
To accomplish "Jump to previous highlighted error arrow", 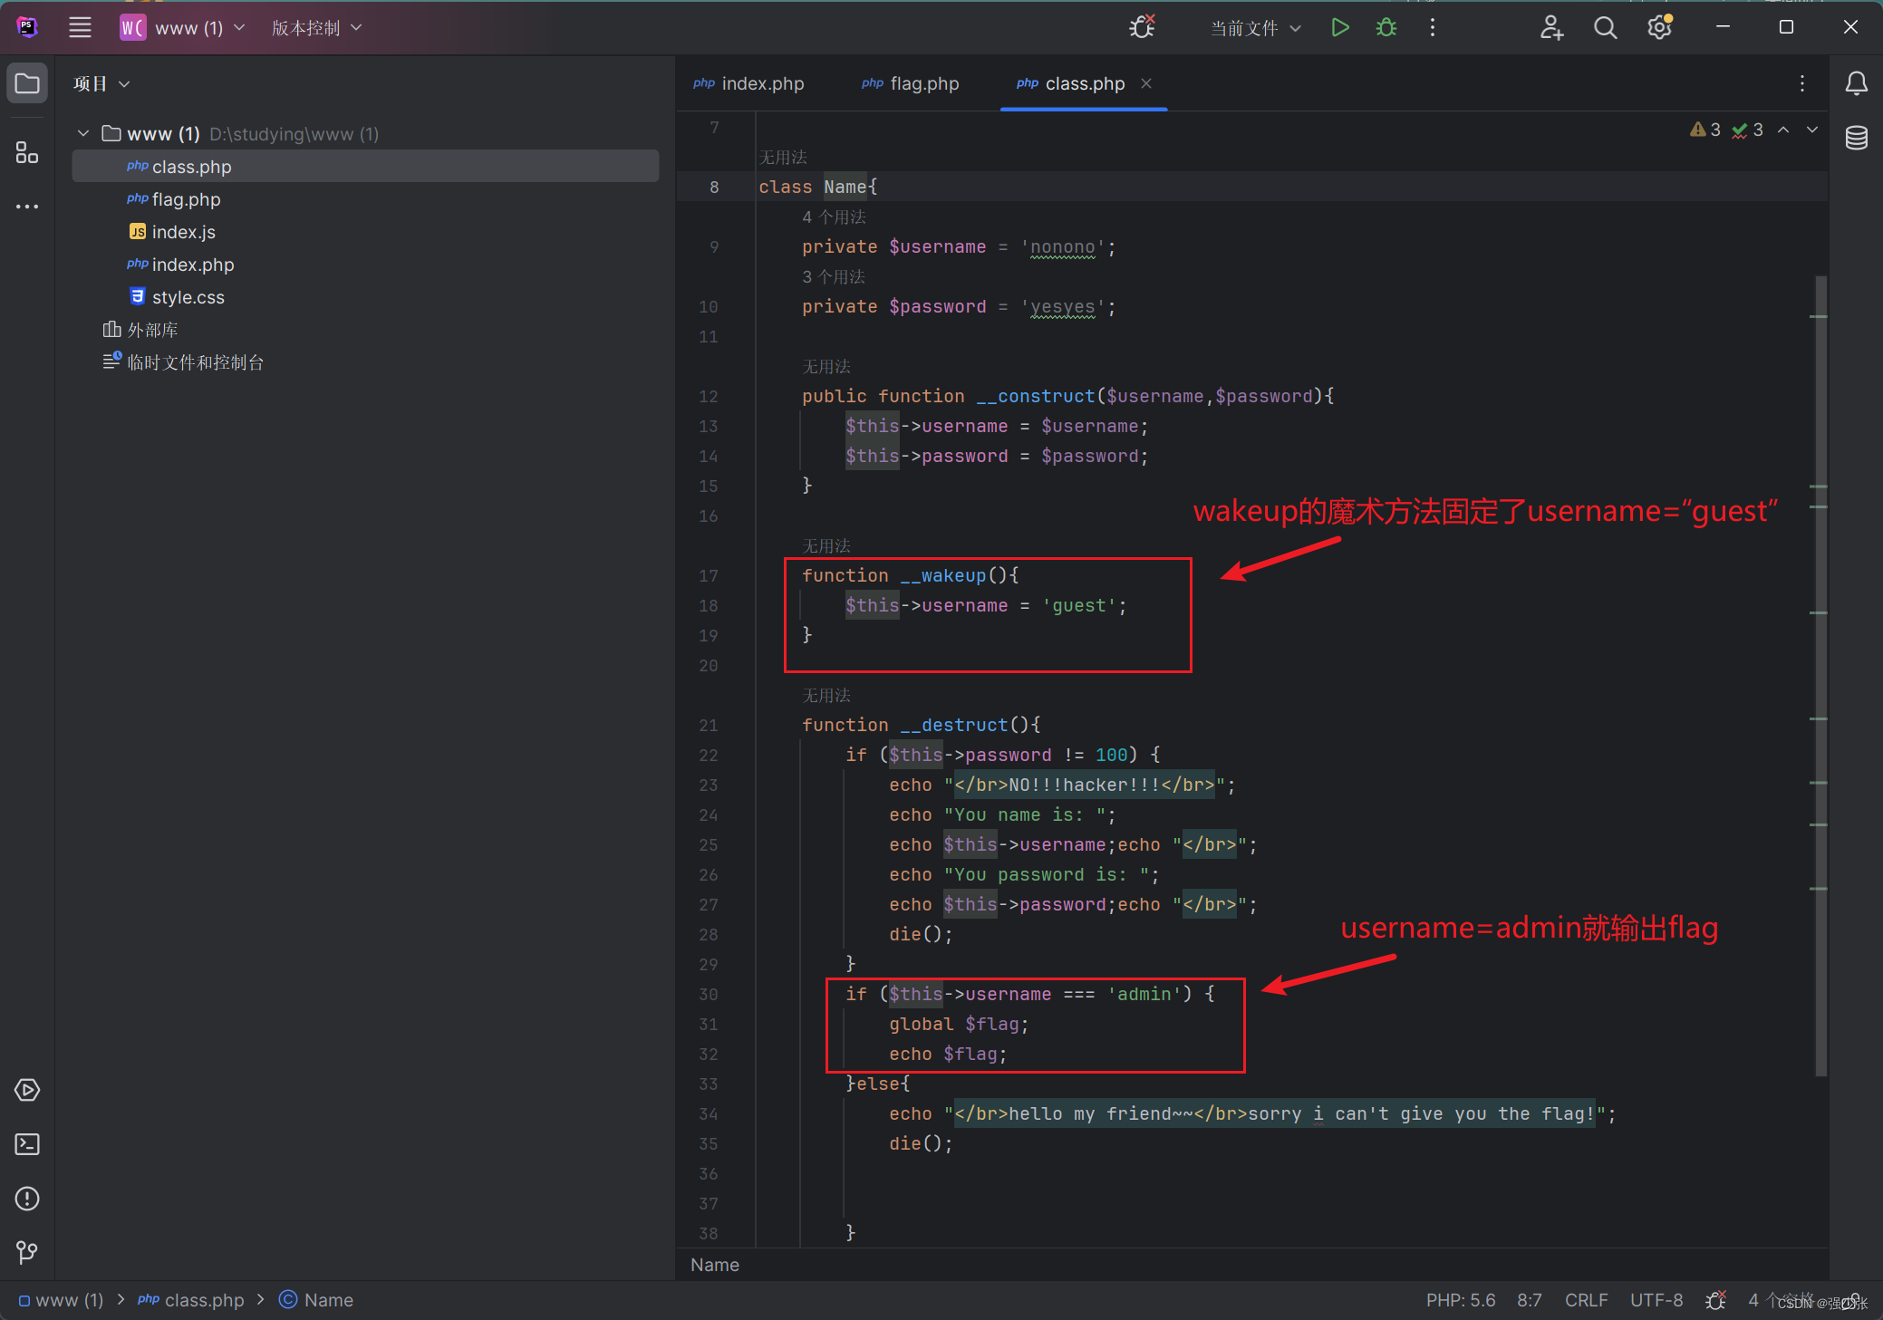I will tap(1783, 130).
